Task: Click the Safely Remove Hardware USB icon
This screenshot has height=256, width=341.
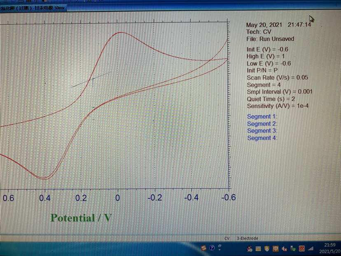Action: point(293,249)
